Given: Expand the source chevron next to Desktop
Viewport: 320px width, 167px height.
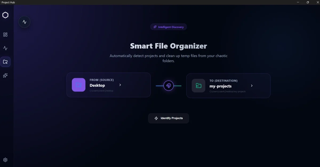Looking at the screenshot, I should click(x=120, y=85).
